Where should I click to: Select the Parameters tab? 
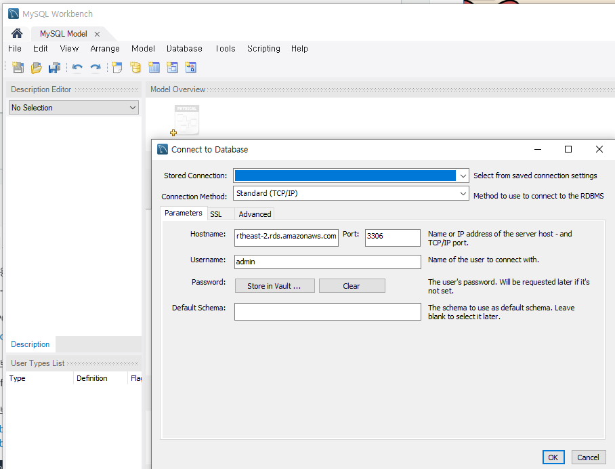[184, 213]
